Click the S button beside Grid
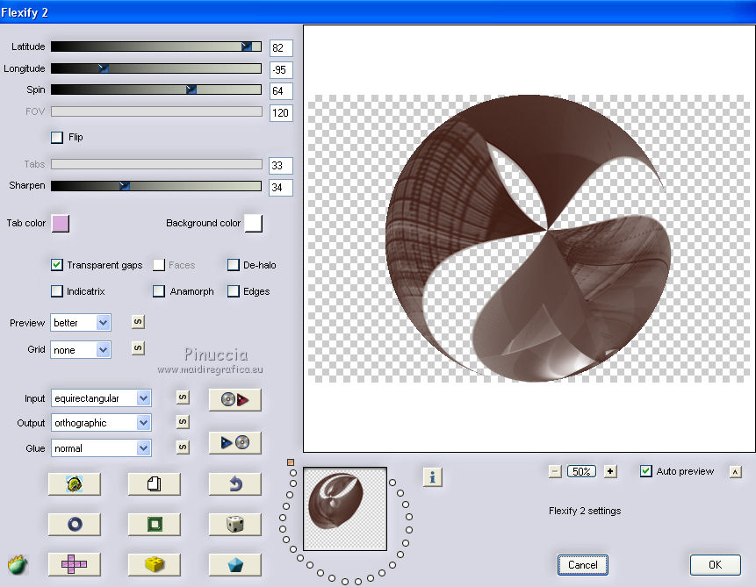Viewport: 756px width, 587px height. coord(138,348)
